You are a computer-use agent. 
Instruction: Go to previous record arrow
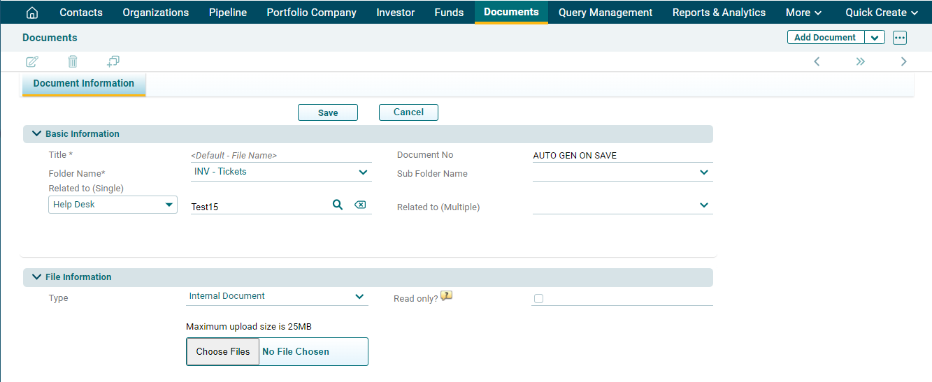point(817,61)
